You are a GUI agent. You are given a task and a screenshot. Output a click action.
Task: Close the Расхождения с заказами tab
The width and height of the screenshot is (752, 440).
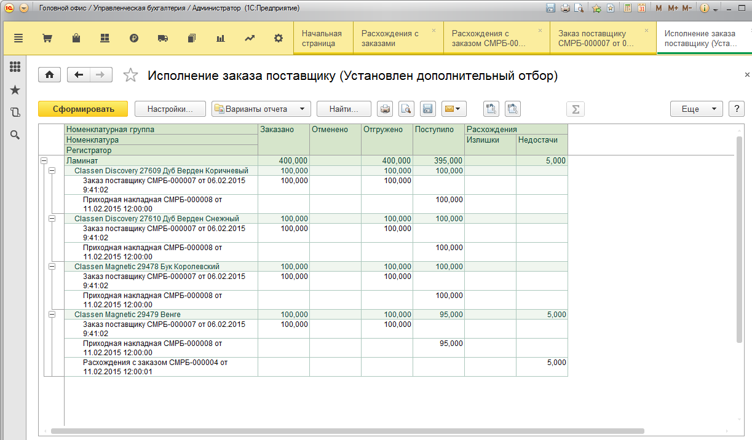tap(433, 30)
